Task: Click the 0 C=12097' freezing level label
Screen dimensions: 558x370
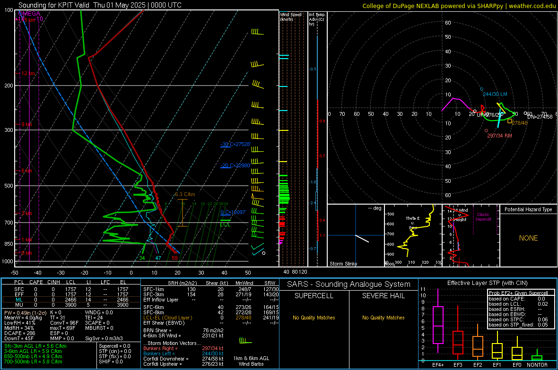Action: [233, 212]
